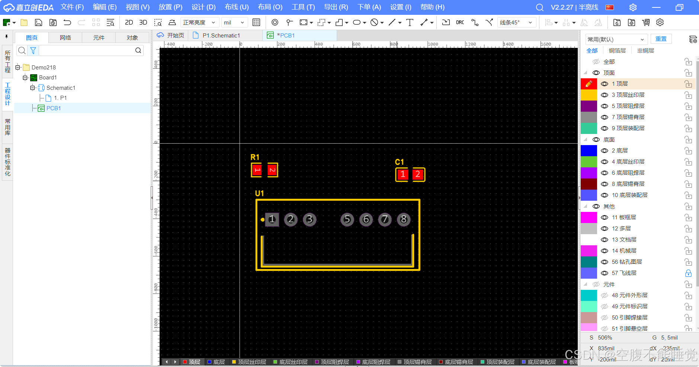Click the search magnifier in title bar
The height and width of the screenshot is (367, 699).
click(540, 7)
